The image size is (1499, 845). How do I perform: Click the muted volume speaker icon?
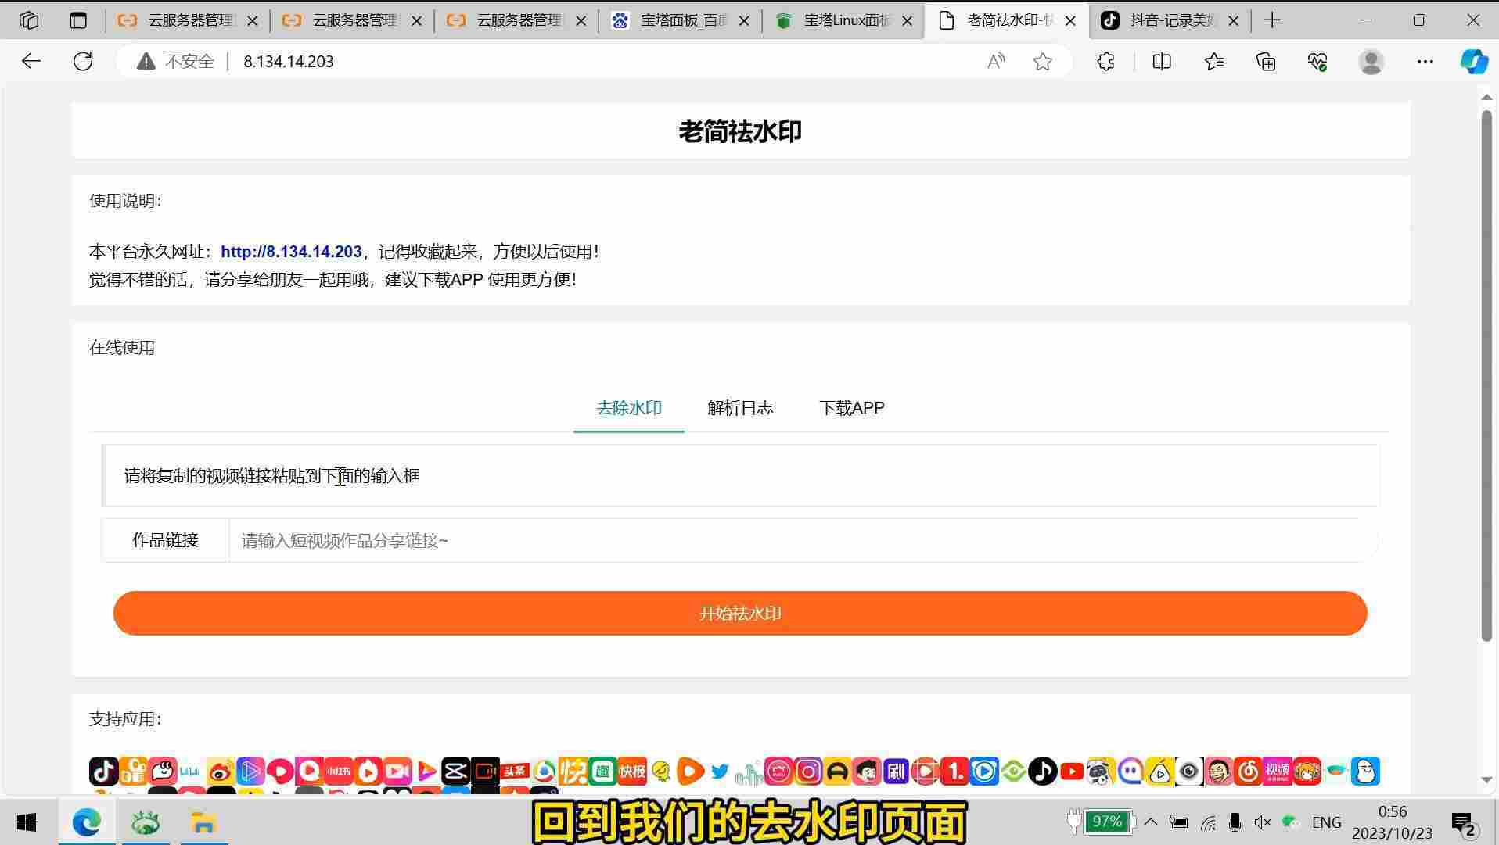tap(1262, 822)
